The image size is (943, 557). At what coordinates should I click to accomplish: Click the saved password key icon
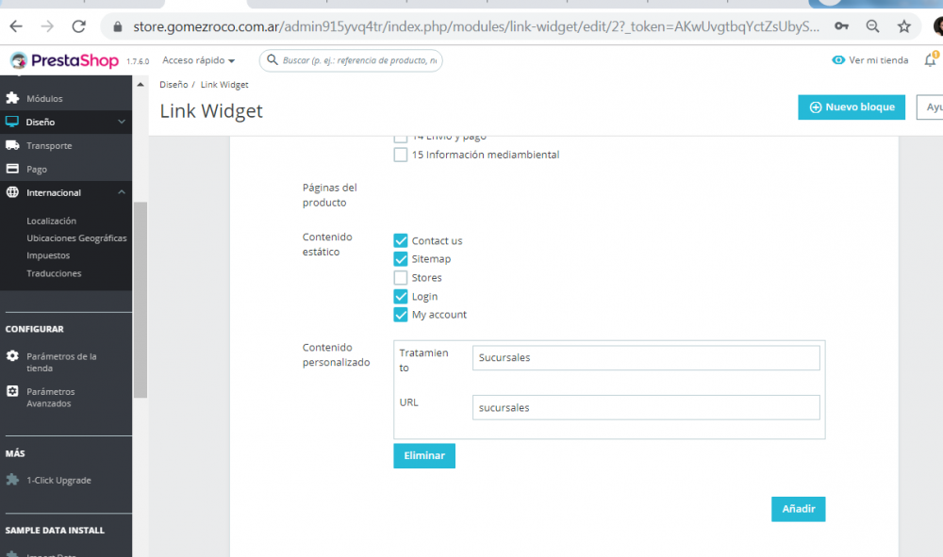click(x=841, y=26)
